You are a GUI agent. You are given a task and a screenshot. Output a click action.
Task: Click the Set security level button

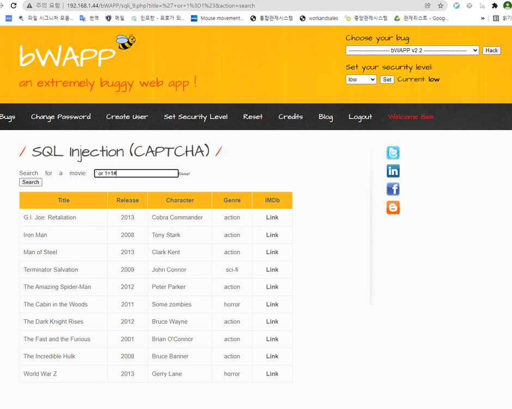pyautogui.click(x=387, y=80)
